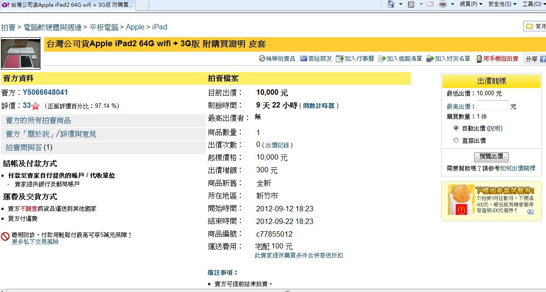Open the RSS feeds icon

[x=411, y=4]
